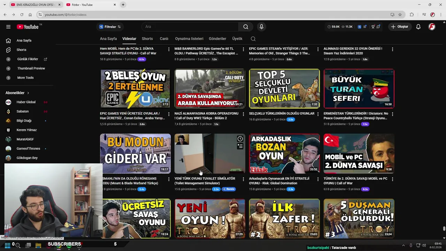Open Ana Sayfa in sidebar
The image size is (446, 251).
coord(24,40)
